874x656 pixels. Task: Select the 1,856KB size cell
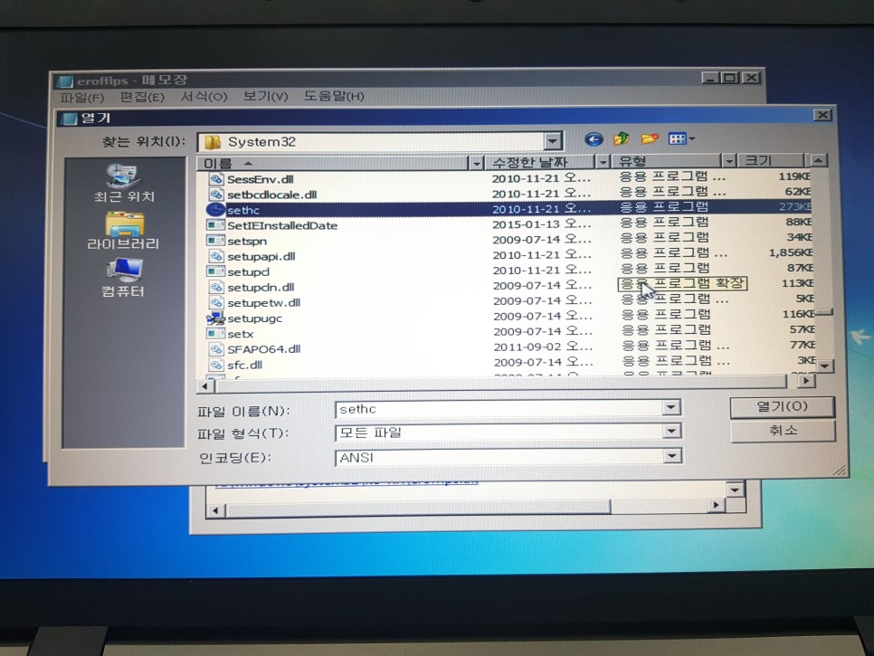pyautogui.click(x=790, y=252)
